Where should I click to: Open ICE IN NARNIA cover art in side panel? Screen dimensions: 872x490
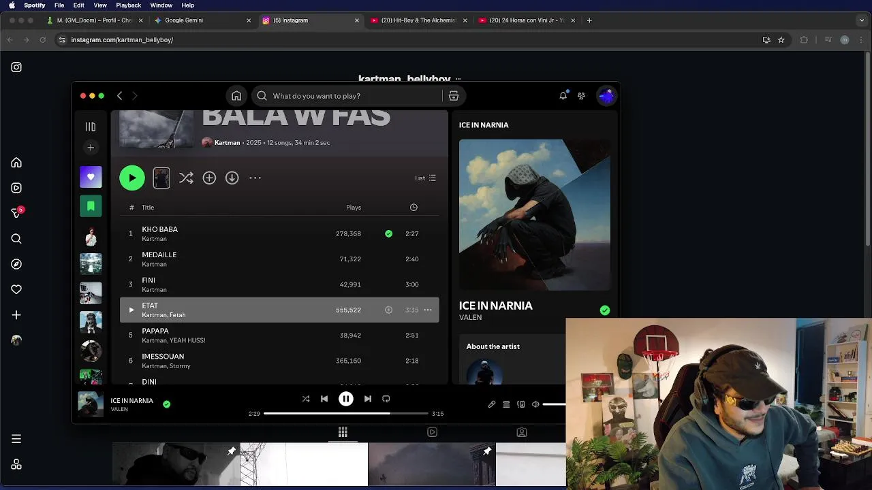point(535,215)
